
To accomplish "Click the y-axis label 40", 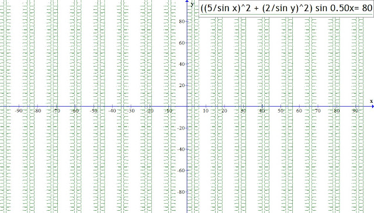I will coord(182,64).
